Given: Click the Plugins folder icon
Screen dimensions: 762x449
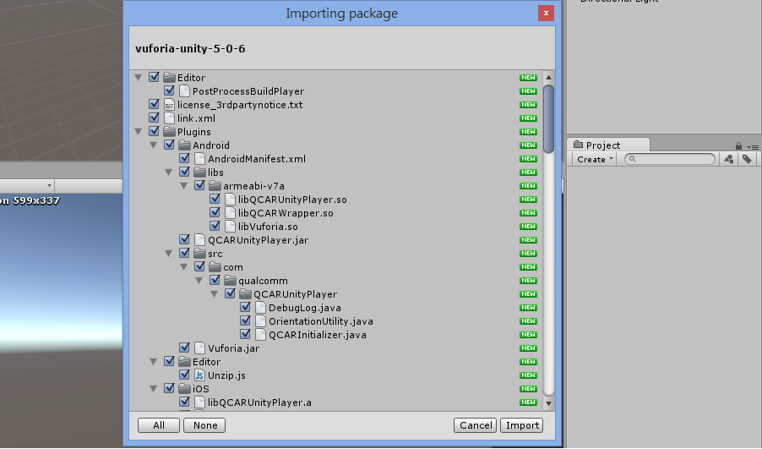Looking at the screenshot, I should pos(169,132).
